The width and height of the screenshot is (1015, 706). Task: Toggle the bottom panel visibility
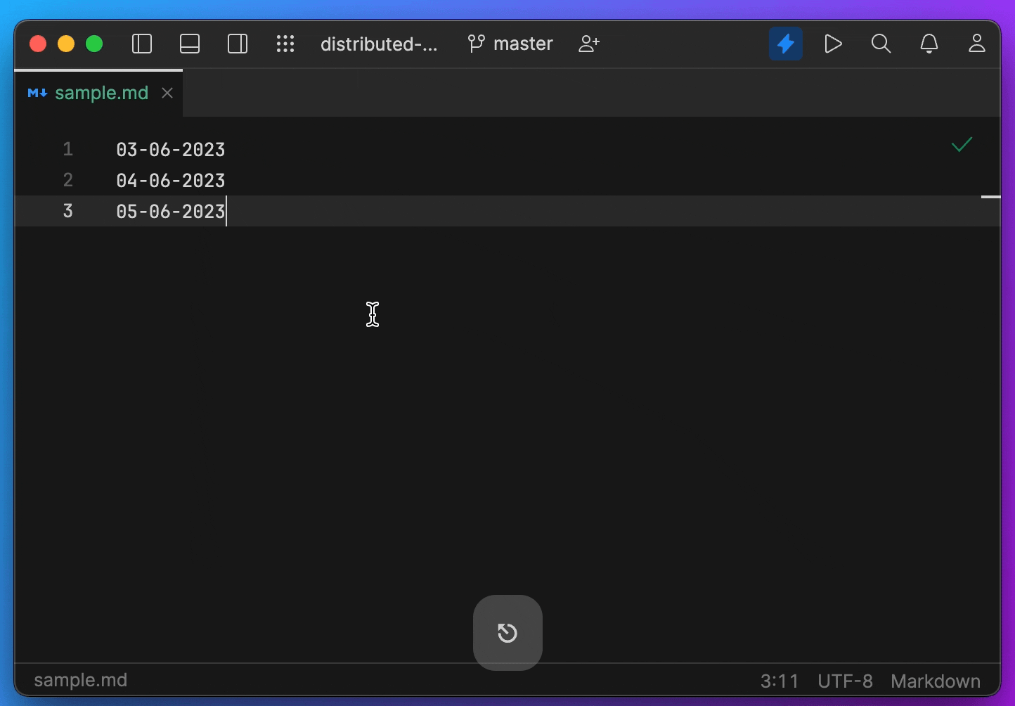(x=189, y=44)
